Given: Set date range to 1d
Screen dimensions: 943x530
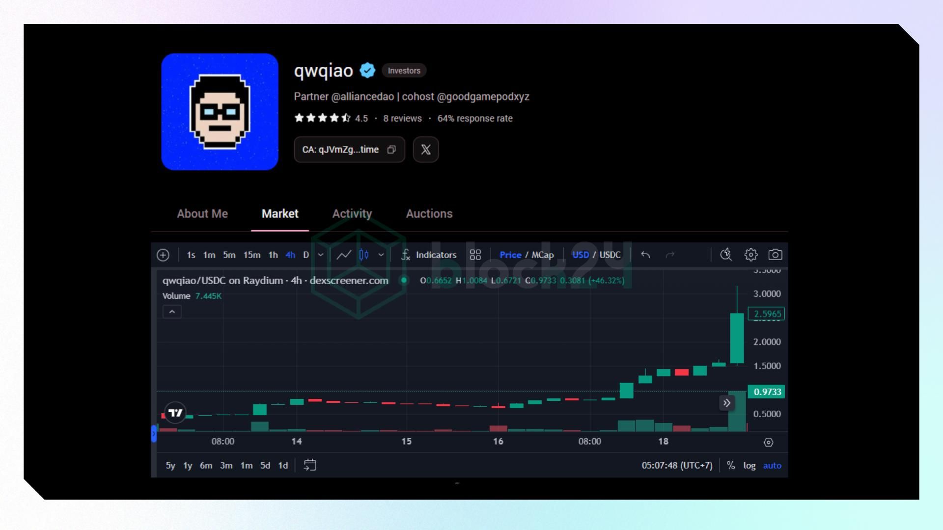Looking at the screenshot, I should click(x=283, y=465).
